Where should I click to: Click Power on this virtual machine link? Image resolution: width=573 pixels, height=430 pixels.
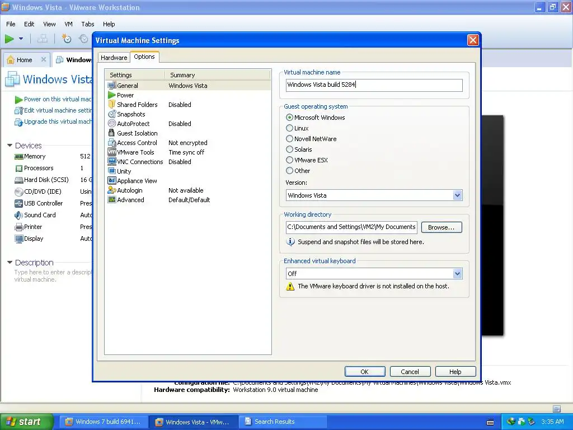click(x=58, y=99)
